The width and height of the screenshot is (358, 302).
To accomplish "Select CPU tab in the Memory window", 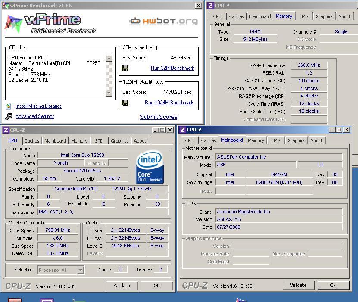I will pyautogui.click(x=218, y=16).
